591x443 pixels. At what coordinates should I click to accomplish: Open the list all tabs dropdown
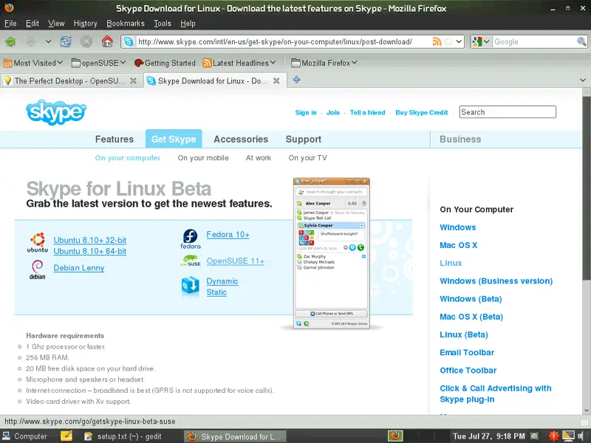(583, 80)
